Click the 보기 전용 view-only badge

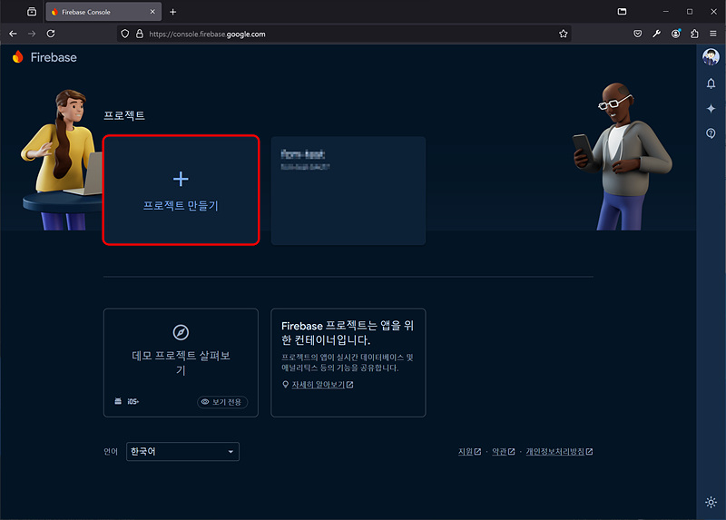point(222,402)
